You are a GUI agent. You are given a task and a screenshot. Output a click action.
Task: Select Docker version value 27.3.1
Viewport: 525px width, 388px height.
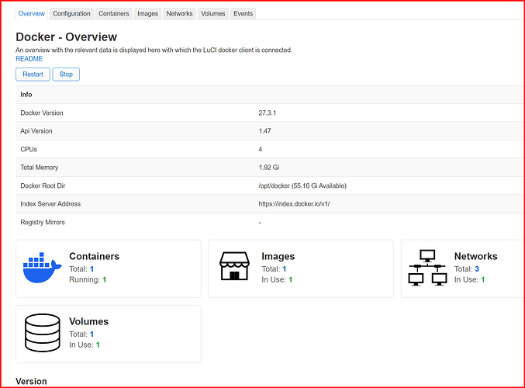(x=268, y=113)
